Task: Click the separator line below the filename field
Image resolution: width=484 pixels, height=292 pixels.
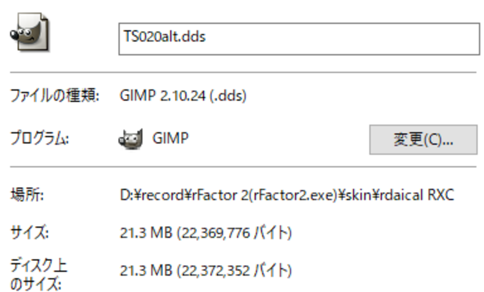Action: 243,72
